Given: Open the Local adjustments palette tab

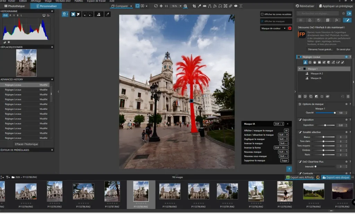Looking at the screenshot, I should pos(347,20).
